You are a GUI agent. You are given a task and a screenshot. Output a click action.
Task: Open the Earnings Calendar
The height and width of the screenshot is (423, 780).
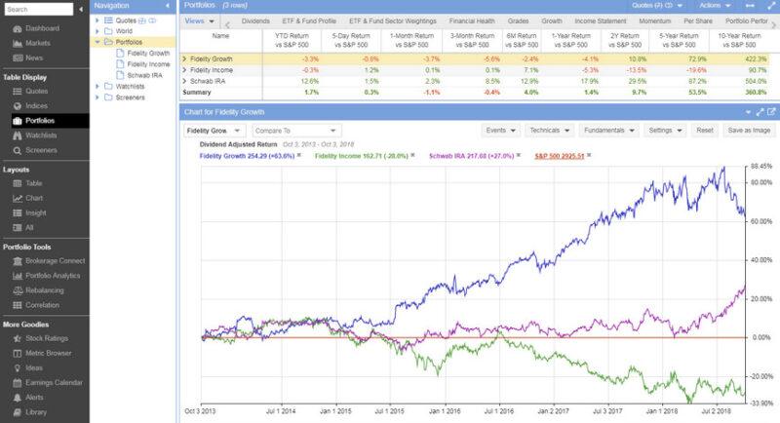pyautogui.click(x=17, y=382)
